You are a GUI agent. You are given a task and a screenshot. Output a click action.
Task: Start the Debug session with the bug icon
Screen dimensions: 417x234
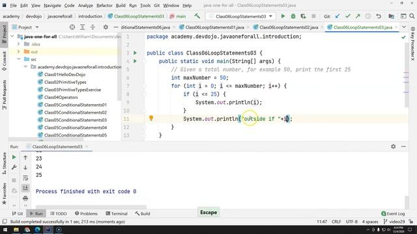pyautogui.click(x=293, y=16)
